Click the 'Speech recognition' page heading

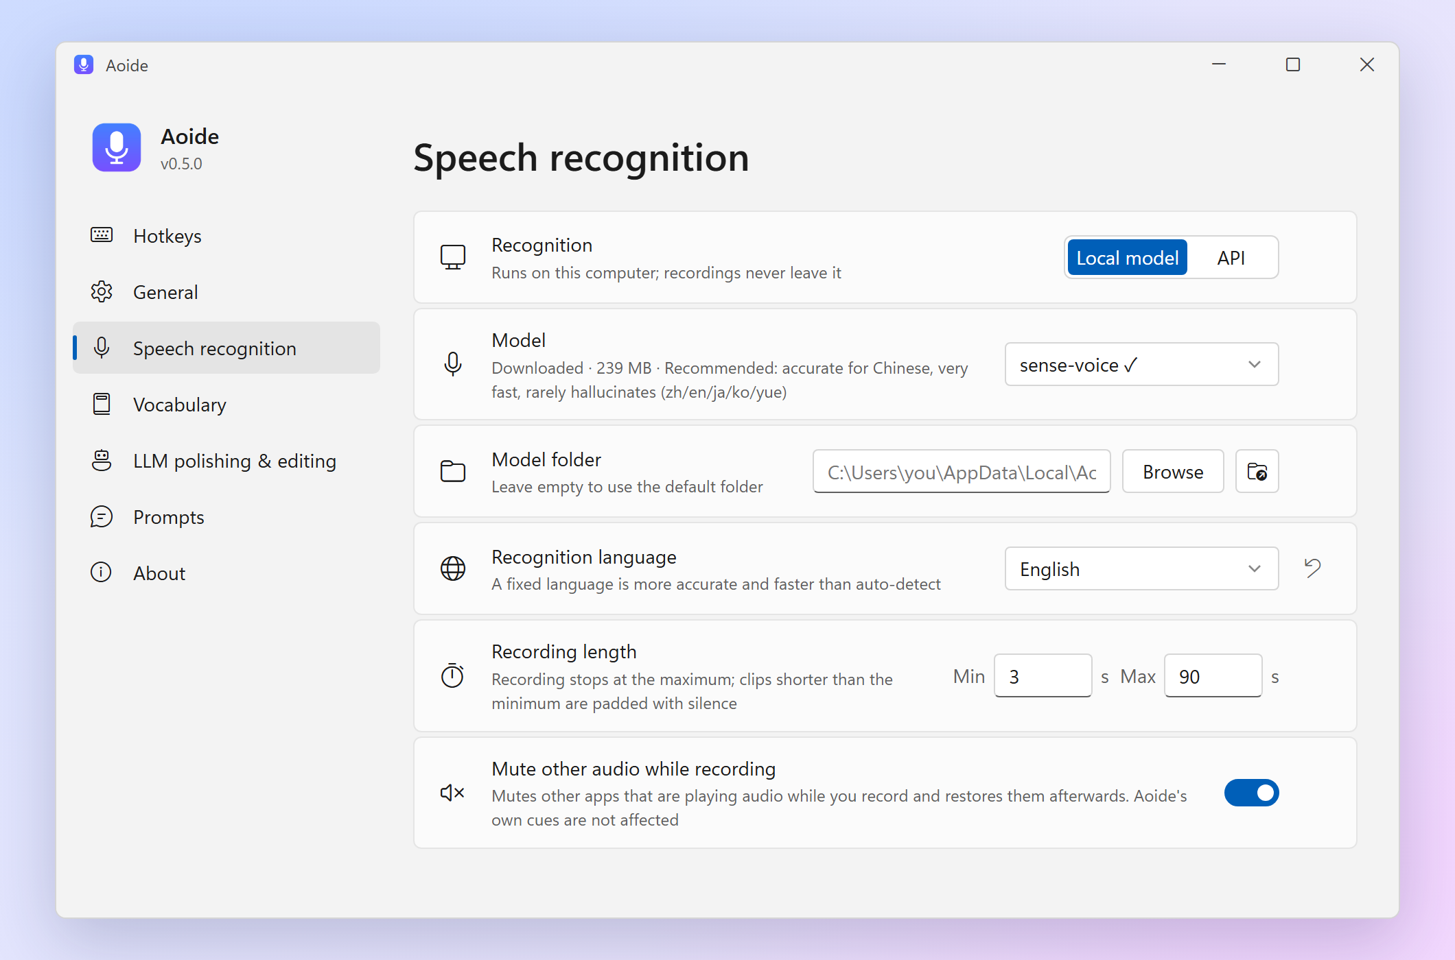click(581, 158)
